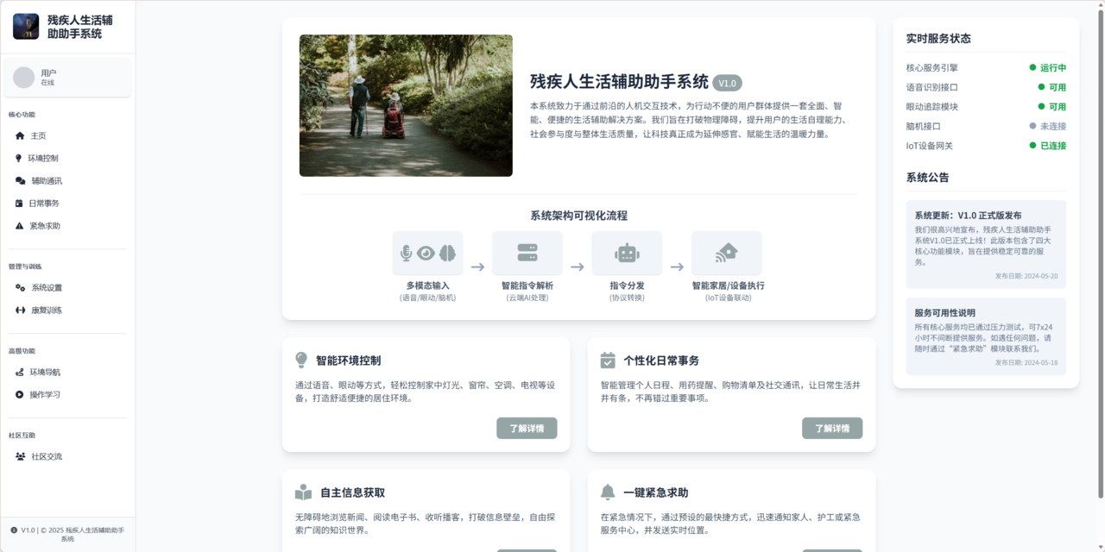Click the 智能指令解析 server icon box
This screenshot has height=552, width=1105.
(527, 253)
